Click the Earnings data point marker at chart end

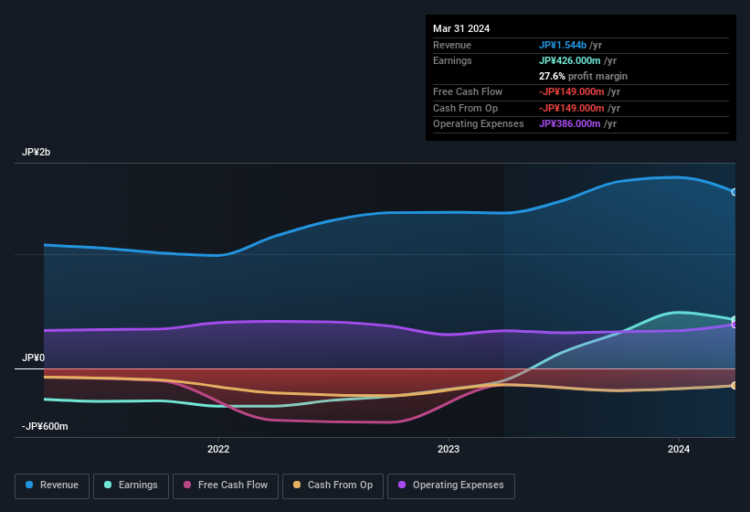734,319
